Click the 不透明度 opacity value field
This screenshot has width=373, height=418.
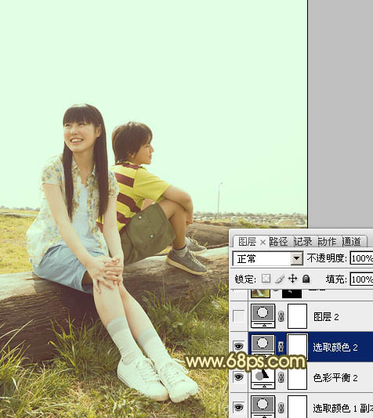click(361, 258)
